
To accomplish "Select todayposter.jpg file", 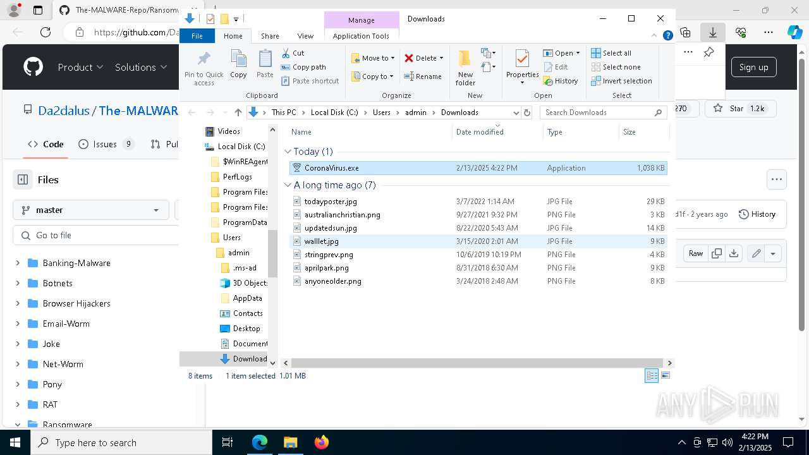I will click(x=478, y=202).
